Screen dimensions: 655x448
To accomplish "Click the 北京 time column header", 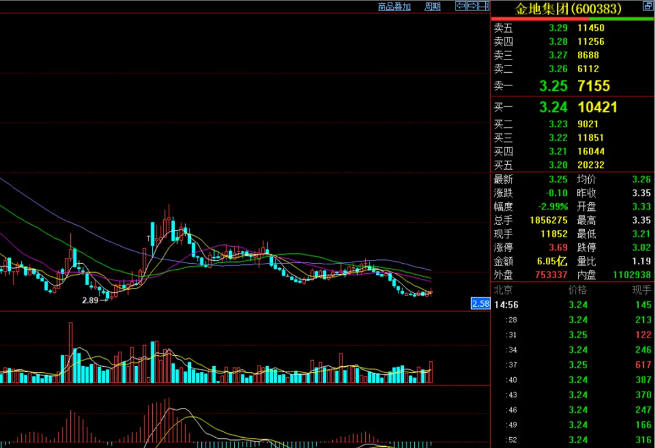I will [x=503, y=290].
